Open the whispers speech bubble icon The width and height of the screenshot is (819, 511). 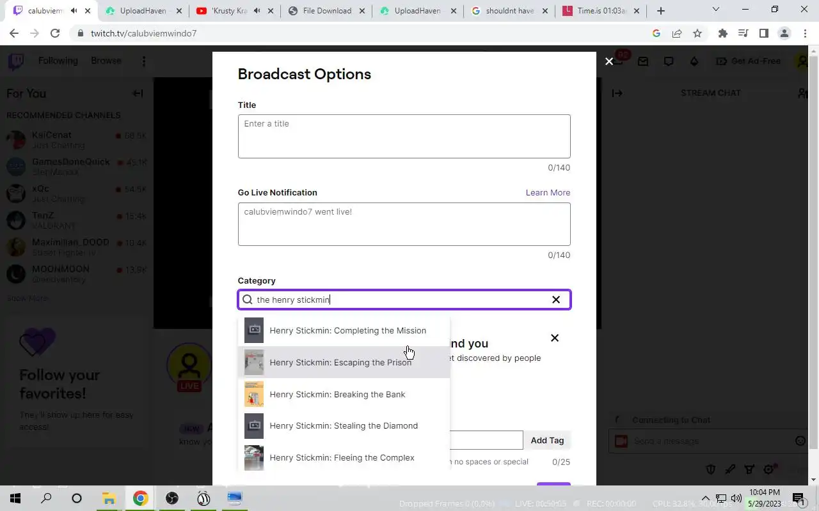pos(669,61)
